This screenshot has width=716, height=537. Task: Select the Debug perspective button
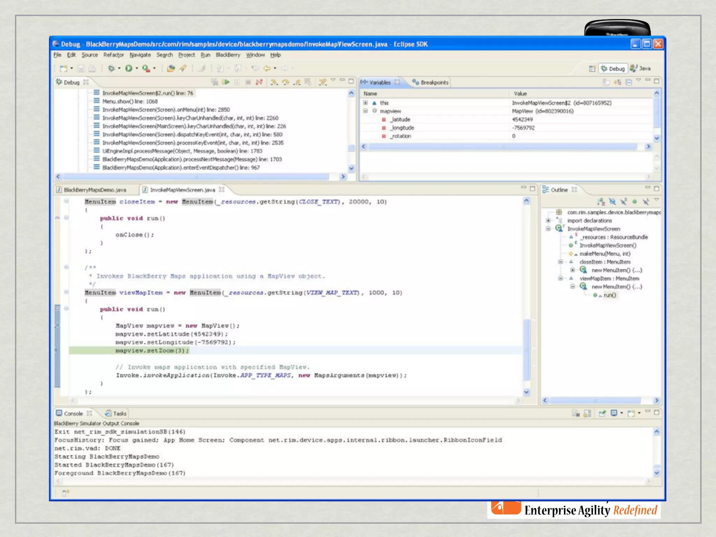point(613,69)
